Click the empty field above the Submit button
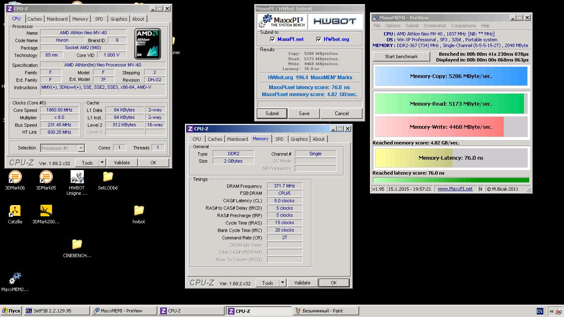Viewport: 564px width, 317px height. tap(309, 104)
